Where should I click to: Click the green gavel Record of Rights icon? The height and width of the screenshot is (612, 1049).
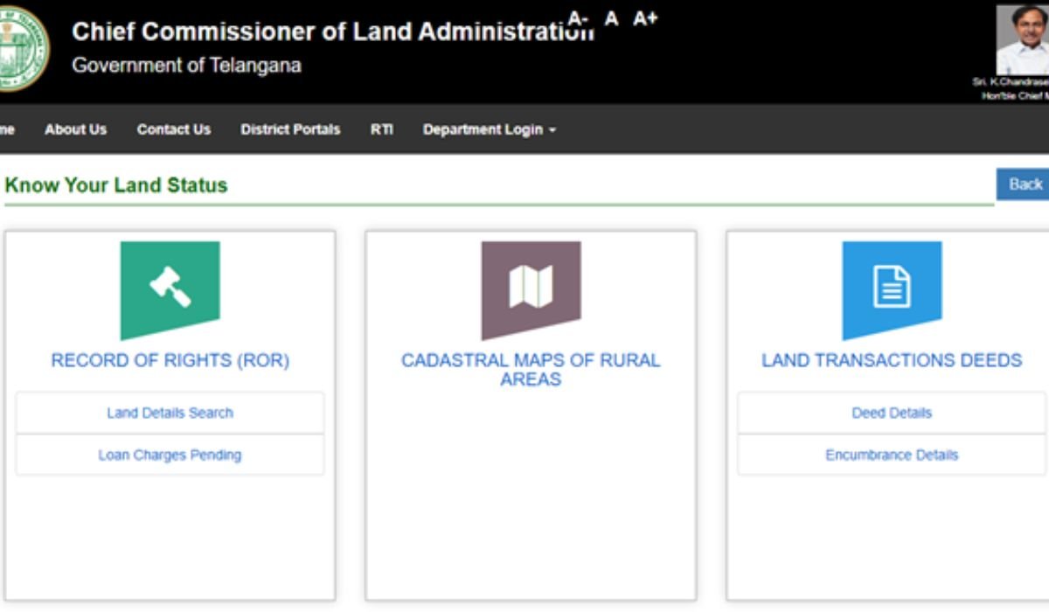coord(170,289)
